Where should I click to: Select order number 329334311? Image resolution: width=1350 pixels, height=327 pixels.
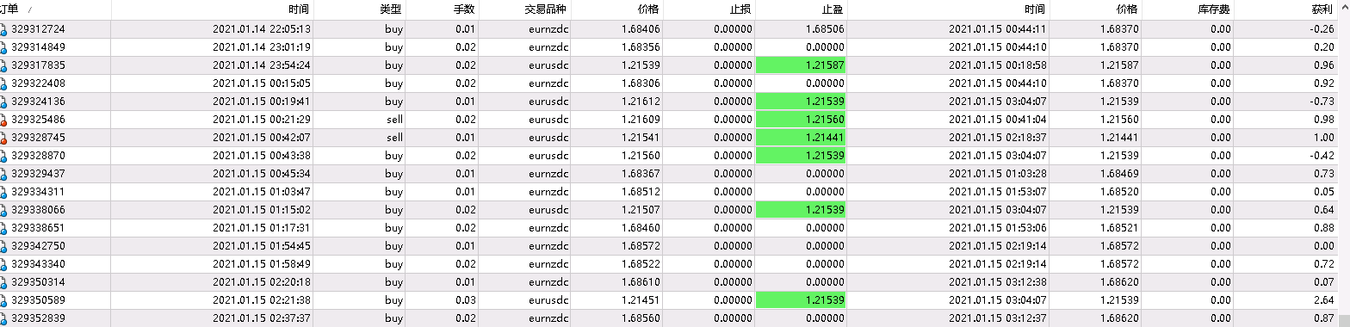38,191
